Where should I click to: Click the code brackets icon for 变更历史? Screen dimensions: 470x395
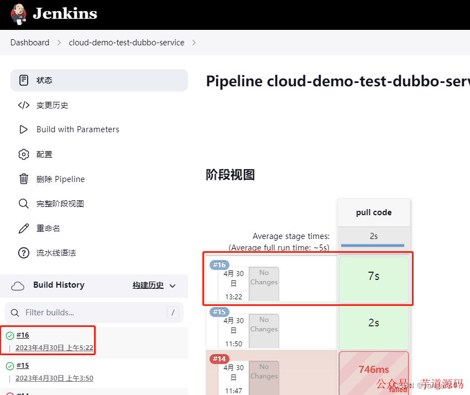click(x=24, y=105)
